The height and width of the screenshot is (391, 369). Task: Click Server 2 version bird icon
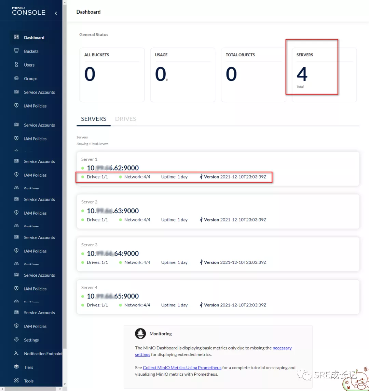(201, 219)
